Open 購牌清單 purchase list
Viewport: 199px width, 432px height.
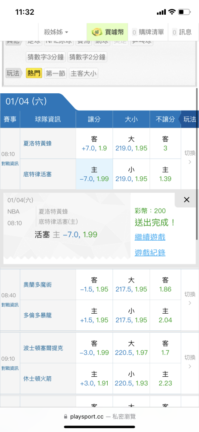click(x=148, y=32)
